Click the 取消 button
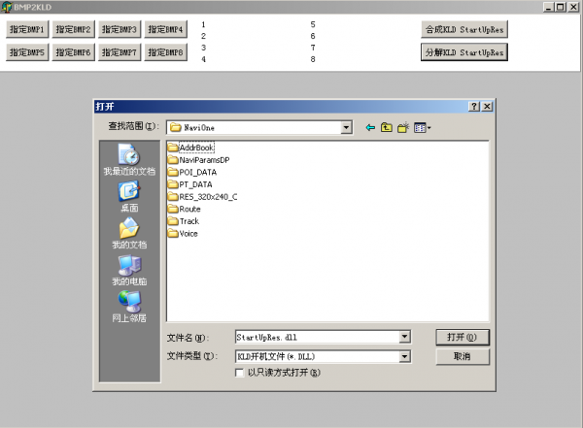Image resolution: width=583 pixels, height=428 pixels. pos(462,356)
